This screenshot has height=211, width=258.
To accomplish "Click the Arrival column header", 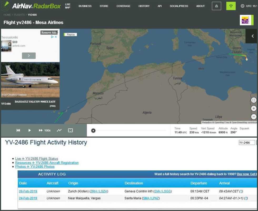I will point(224,183).
